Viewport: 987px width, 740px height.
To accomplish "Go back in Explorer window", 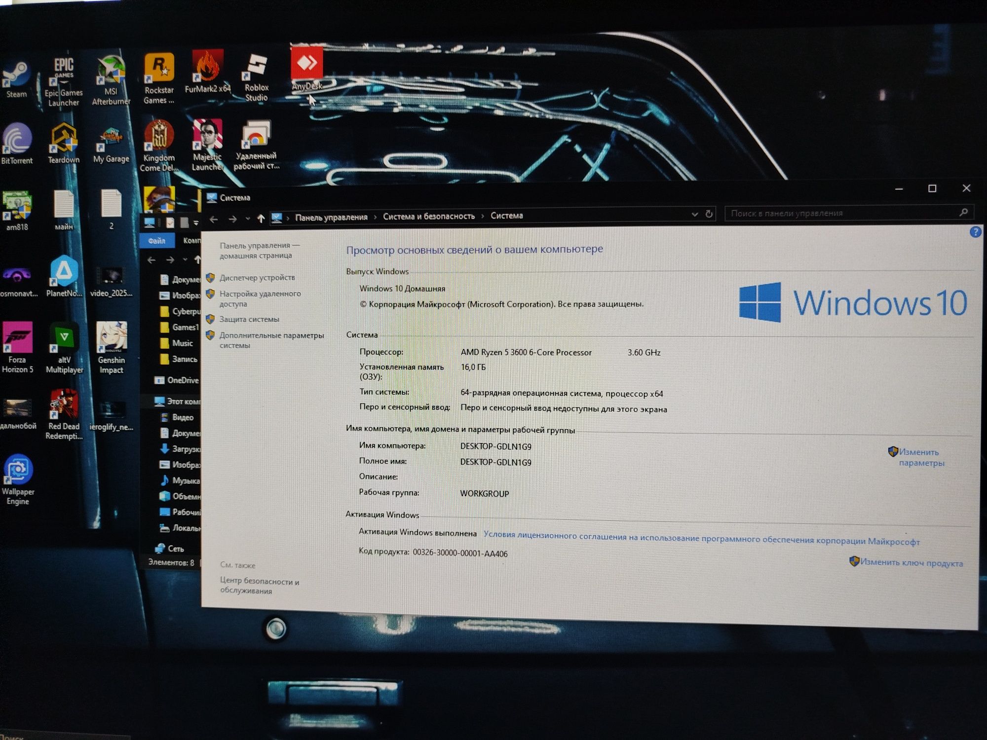I will [x=152, y=260].
